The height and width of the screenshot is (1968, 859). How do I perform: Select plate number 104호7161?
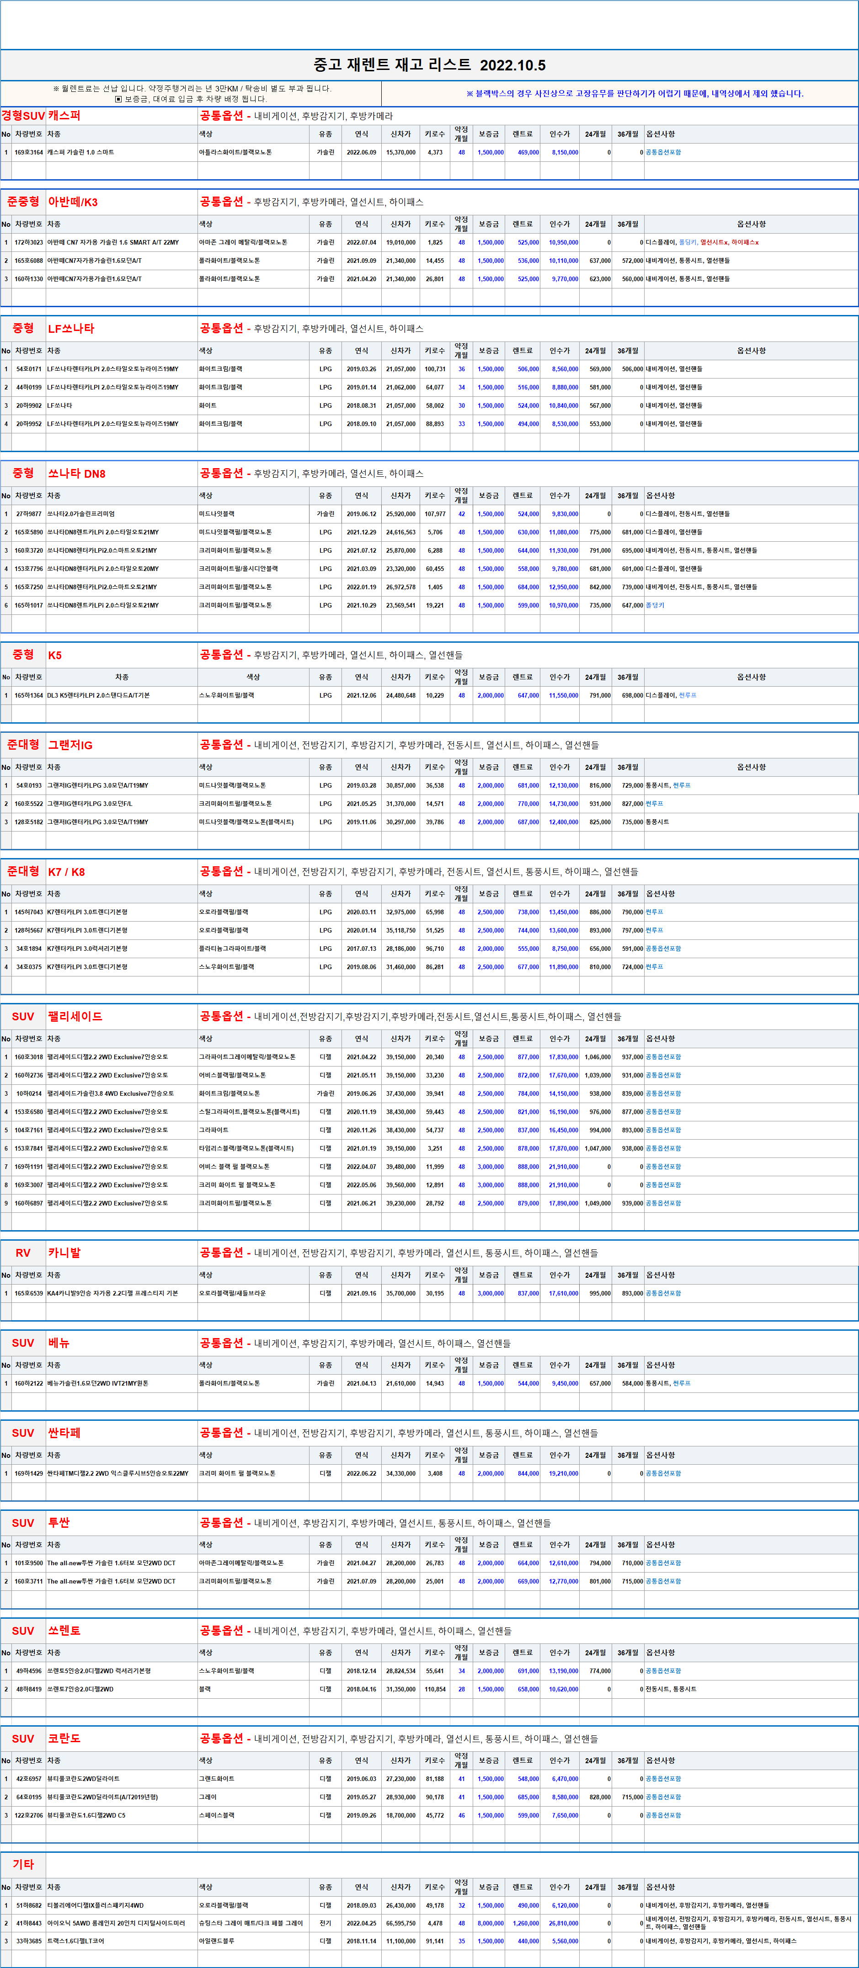click(28, 1131)
